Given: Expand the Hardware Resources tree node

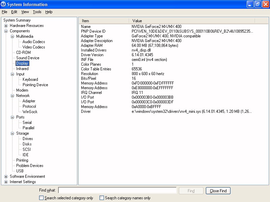Looking at the screenshot, I should (x=6, y=26).
